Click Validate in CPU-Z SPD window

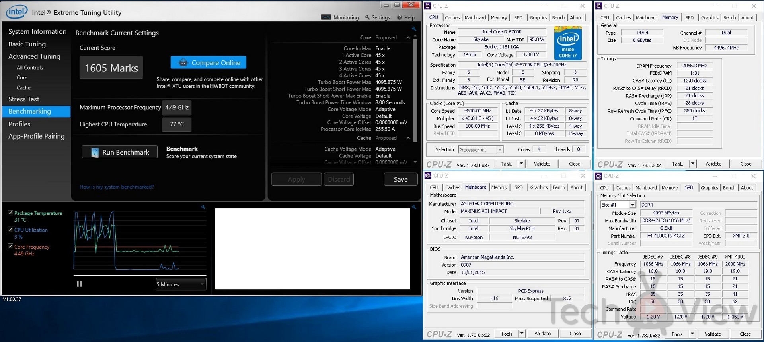(713, 334)
